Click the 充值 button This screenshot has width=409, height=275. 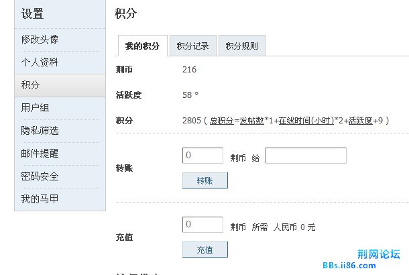pos(205,250)
